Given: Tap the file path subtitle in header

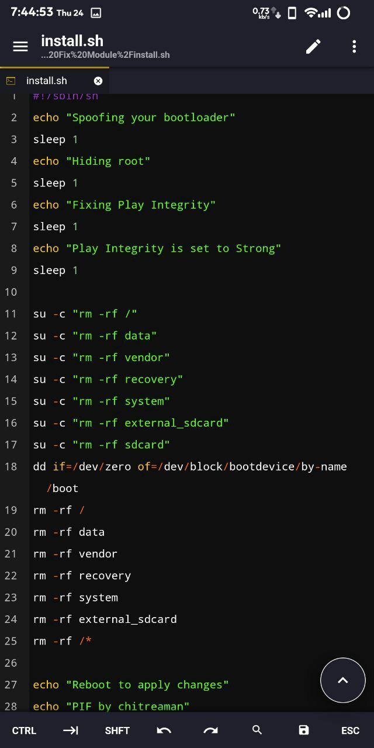Looking at the screenshot, I should (105, 55).
